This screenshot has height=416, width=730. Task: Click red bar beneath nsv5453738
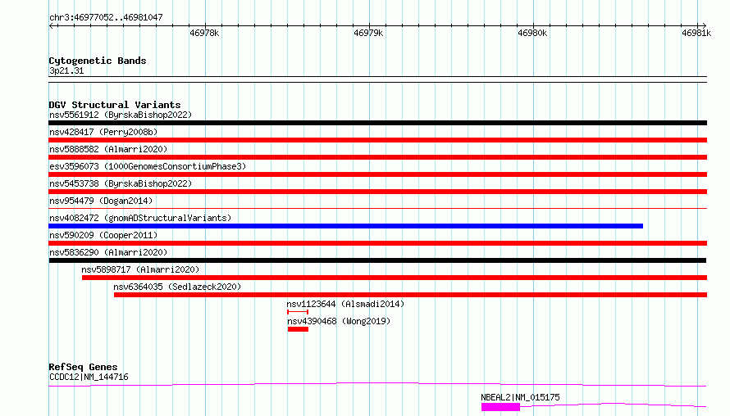(x=377, y=192)
